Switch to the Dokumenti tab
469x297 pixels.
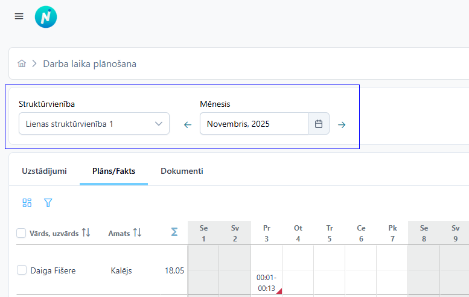182,171
